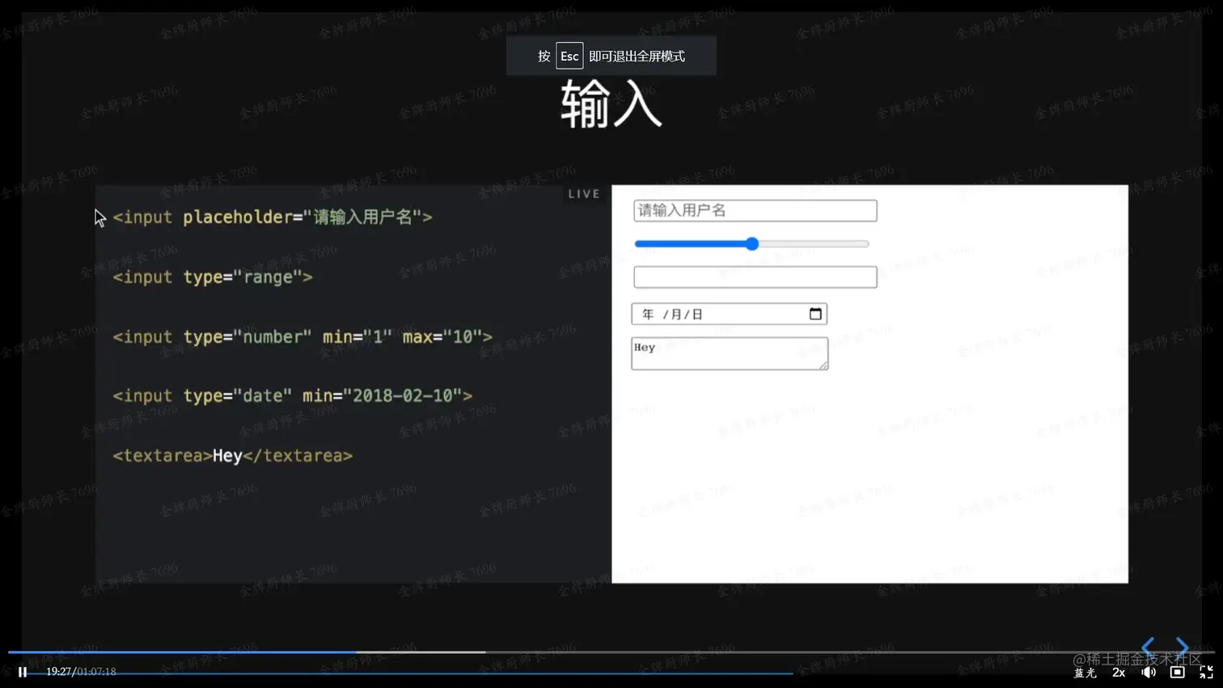Go to next slide with right chevron
Screen dimensions: 1223x688
(x=1182, y=647)
